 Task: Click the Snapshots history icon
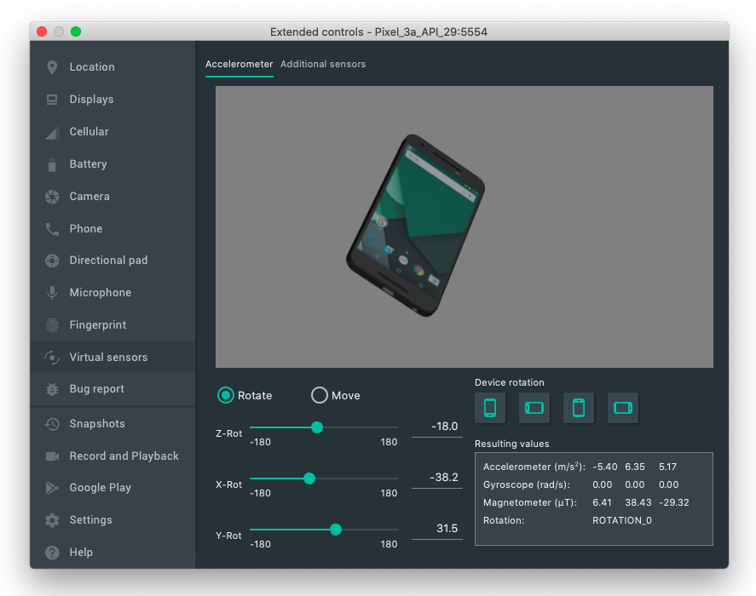coord(52,424)
